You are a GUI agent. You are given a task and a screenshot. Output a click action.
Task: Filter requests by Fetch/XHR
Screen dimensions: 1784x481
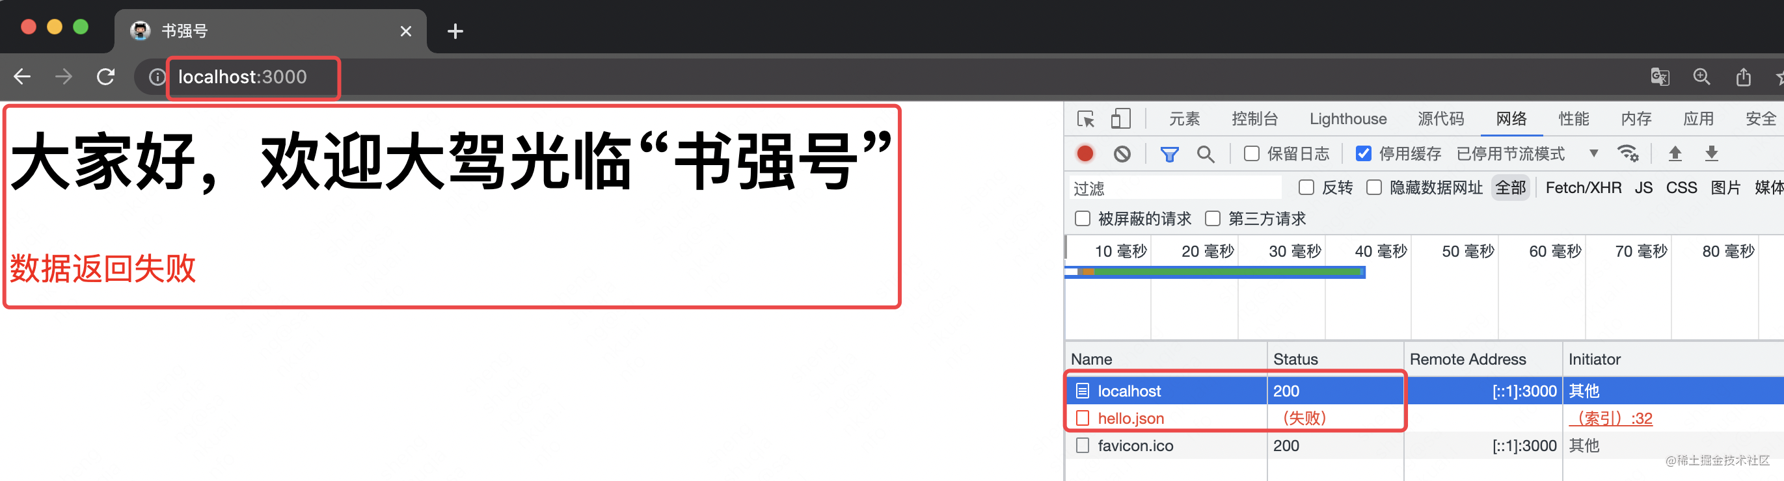pos(1583,188)
